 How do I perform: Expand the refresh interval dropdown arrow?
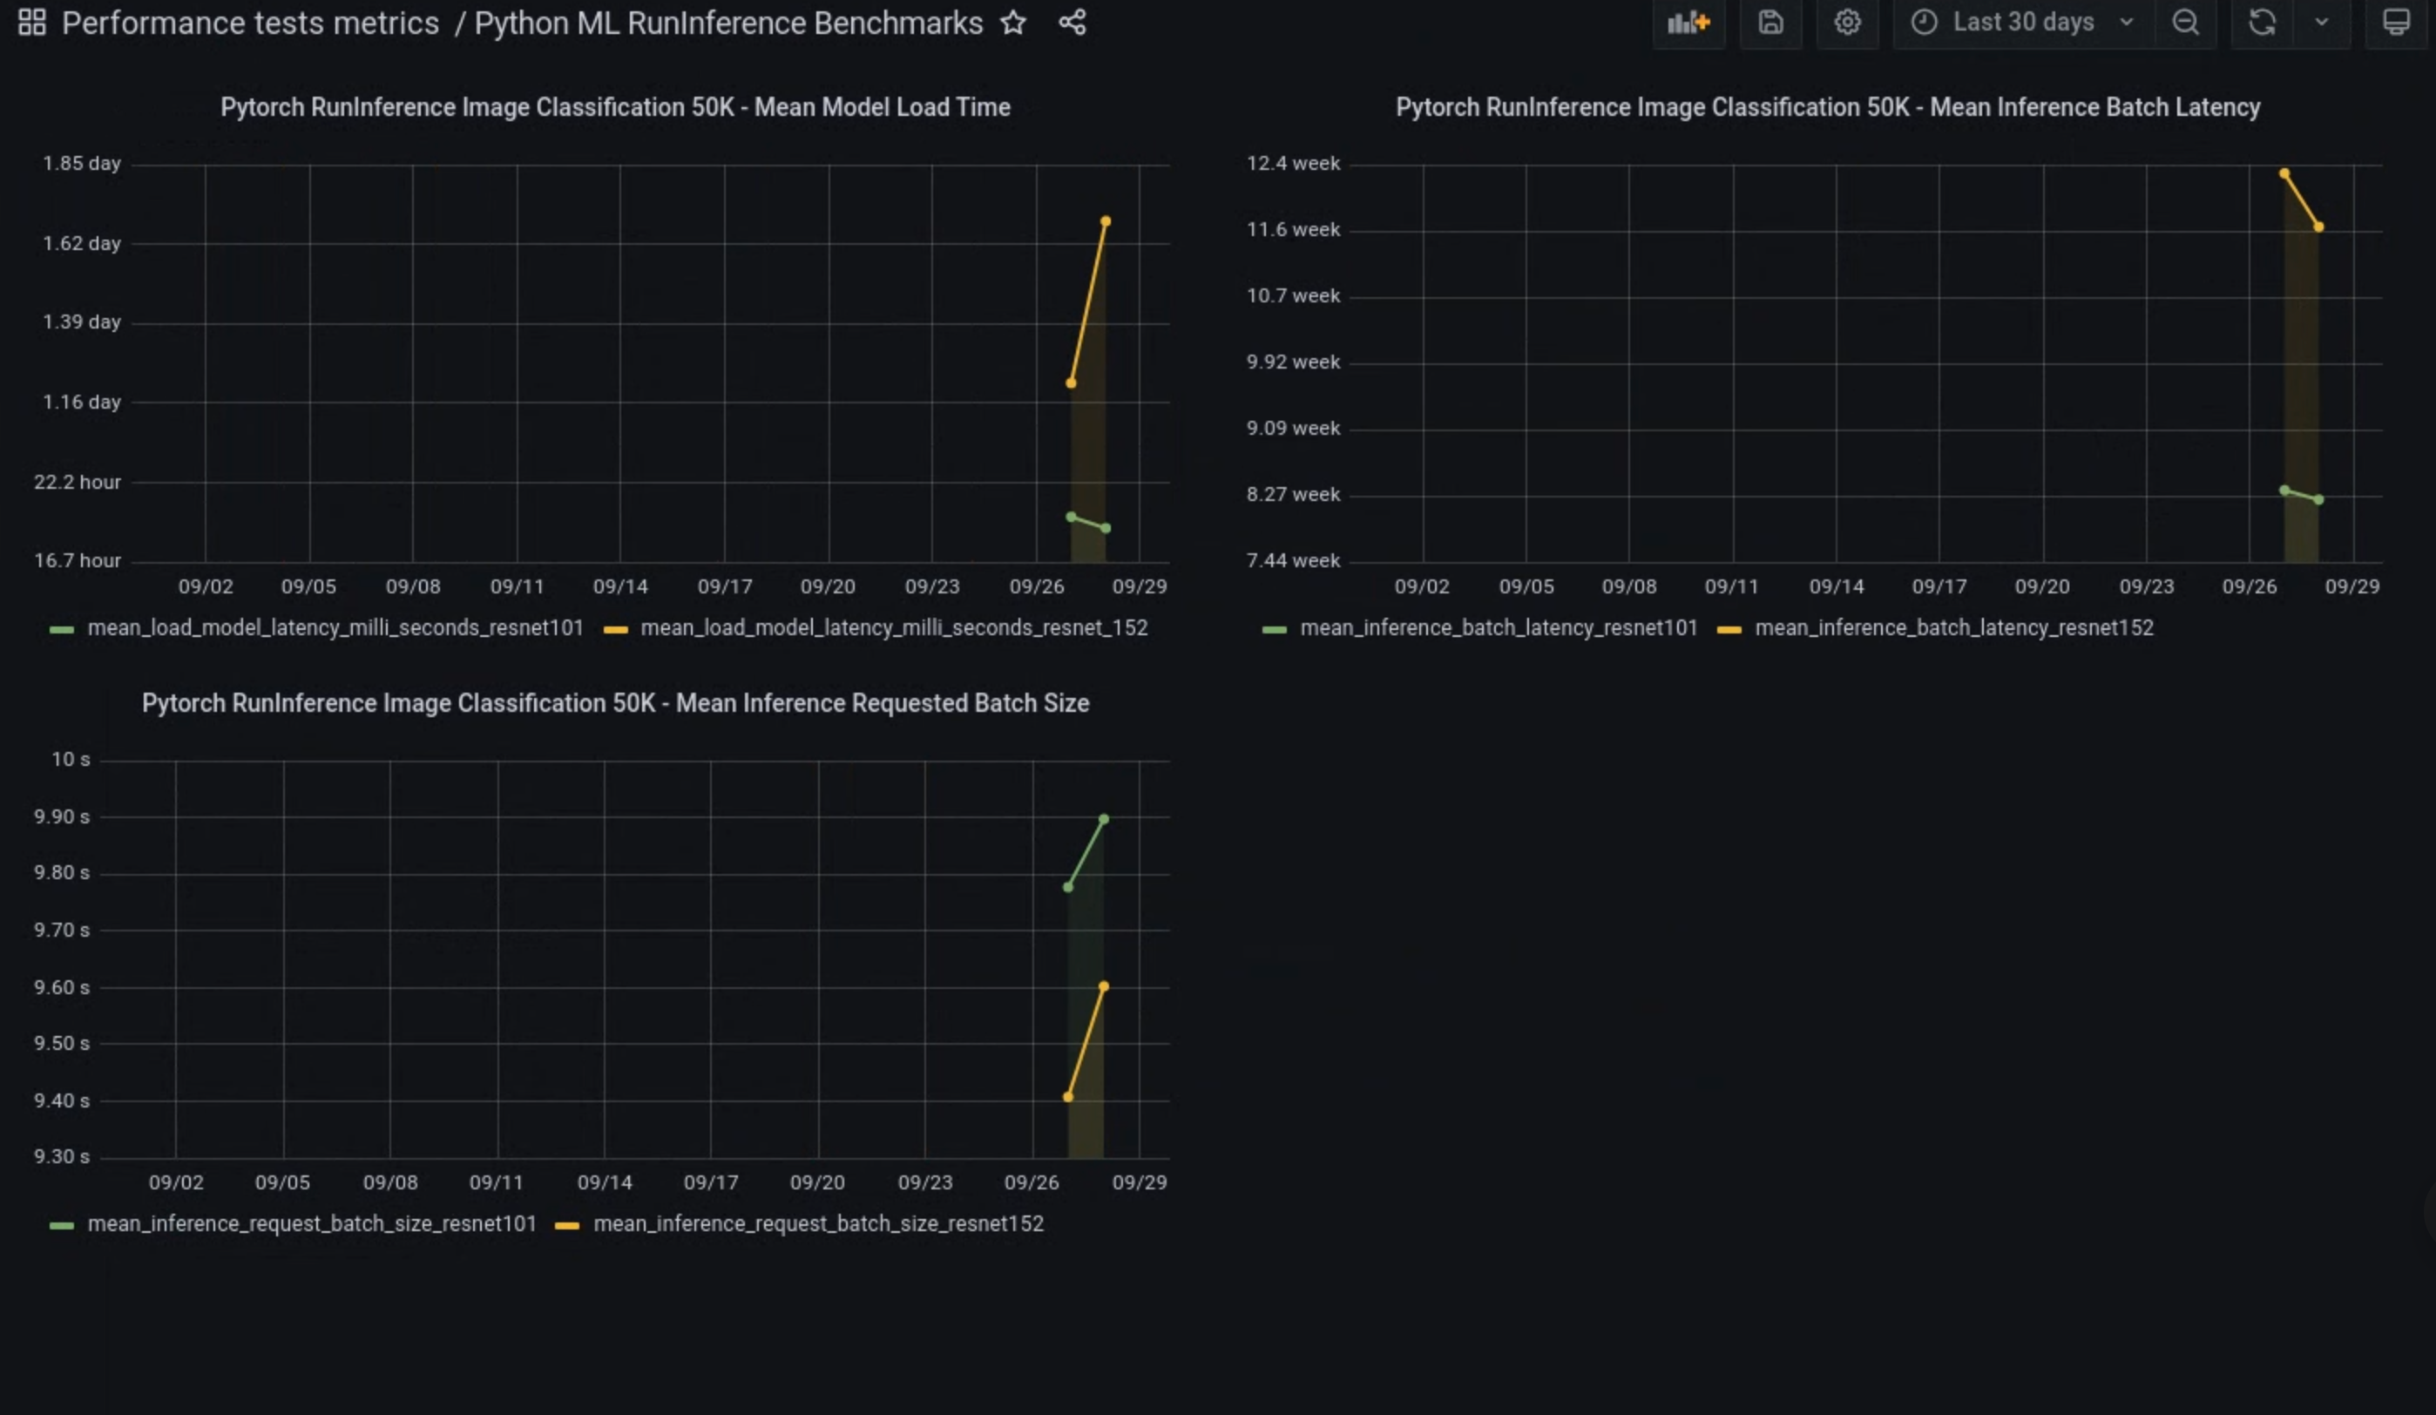(x=2321, y=23)
